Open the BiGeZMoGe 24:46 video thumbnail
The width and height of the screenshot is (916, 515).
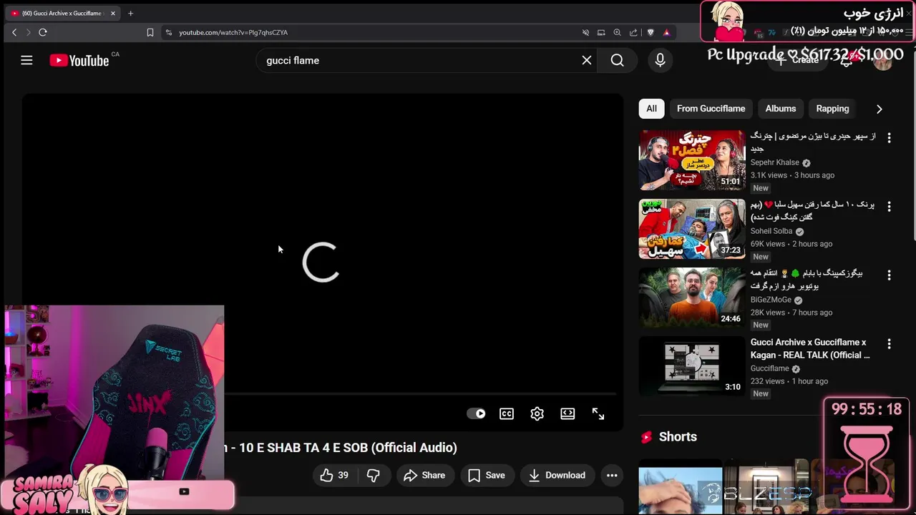click(x=692, y=298)
